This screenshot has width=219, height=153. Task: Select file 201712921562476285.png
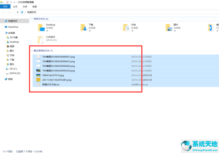pyautogui.click(x=126, y=80)
